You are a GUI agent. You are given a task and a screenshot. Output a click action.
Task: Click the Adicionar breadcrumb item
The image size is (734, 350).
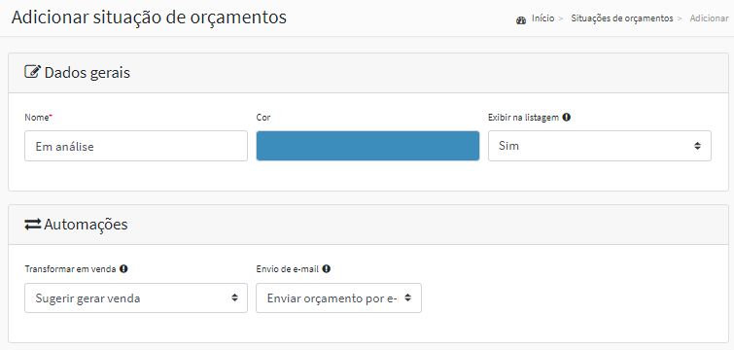click(709, 18)
